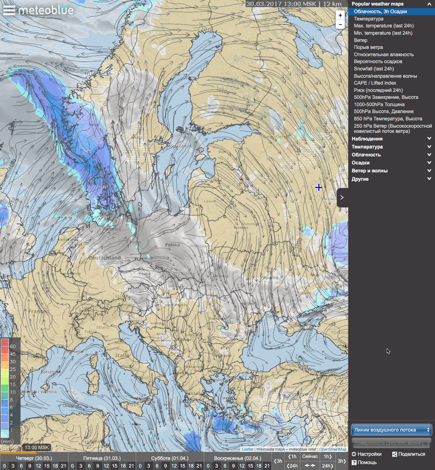Select hour 12 on Пятница (31.03.)
Screen dimensions: 435x470
(106, 466)
